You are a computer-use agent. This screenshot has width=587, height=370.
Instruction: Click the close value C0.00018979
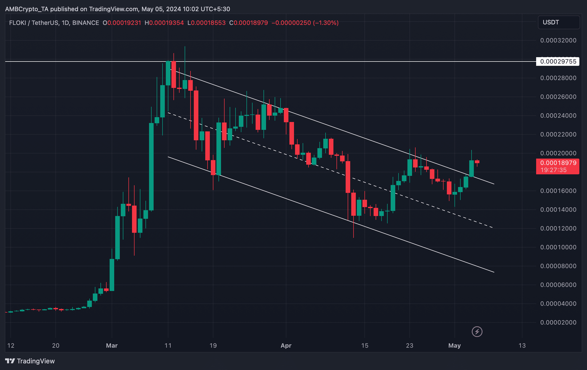point(248,23)
